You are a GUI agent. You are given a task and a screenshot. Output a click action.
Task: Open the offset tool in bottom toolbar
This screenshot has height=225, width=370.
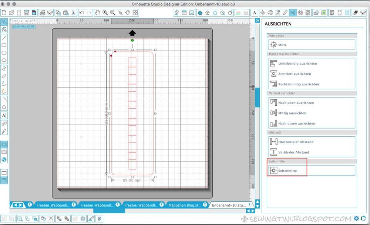pyautogui.click(x=83, y=219)
